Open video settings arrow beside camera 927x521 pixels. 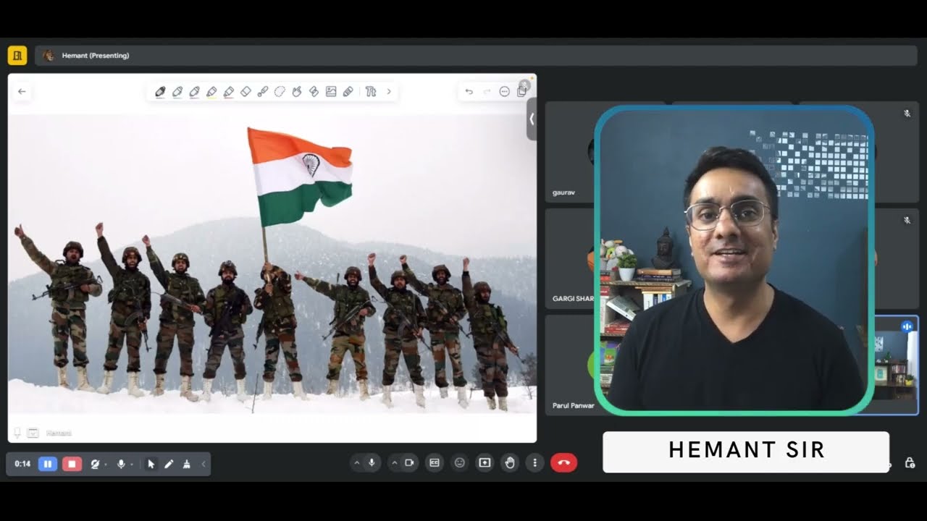coord(395,463)
